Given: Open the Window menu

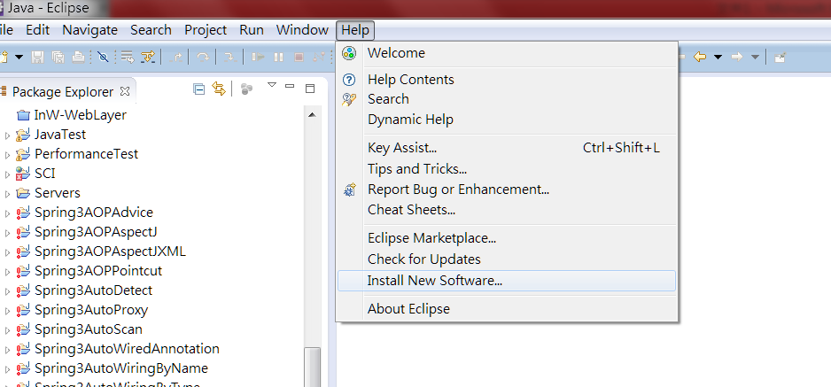Looking at the screenshot, I should click(302, 30).
